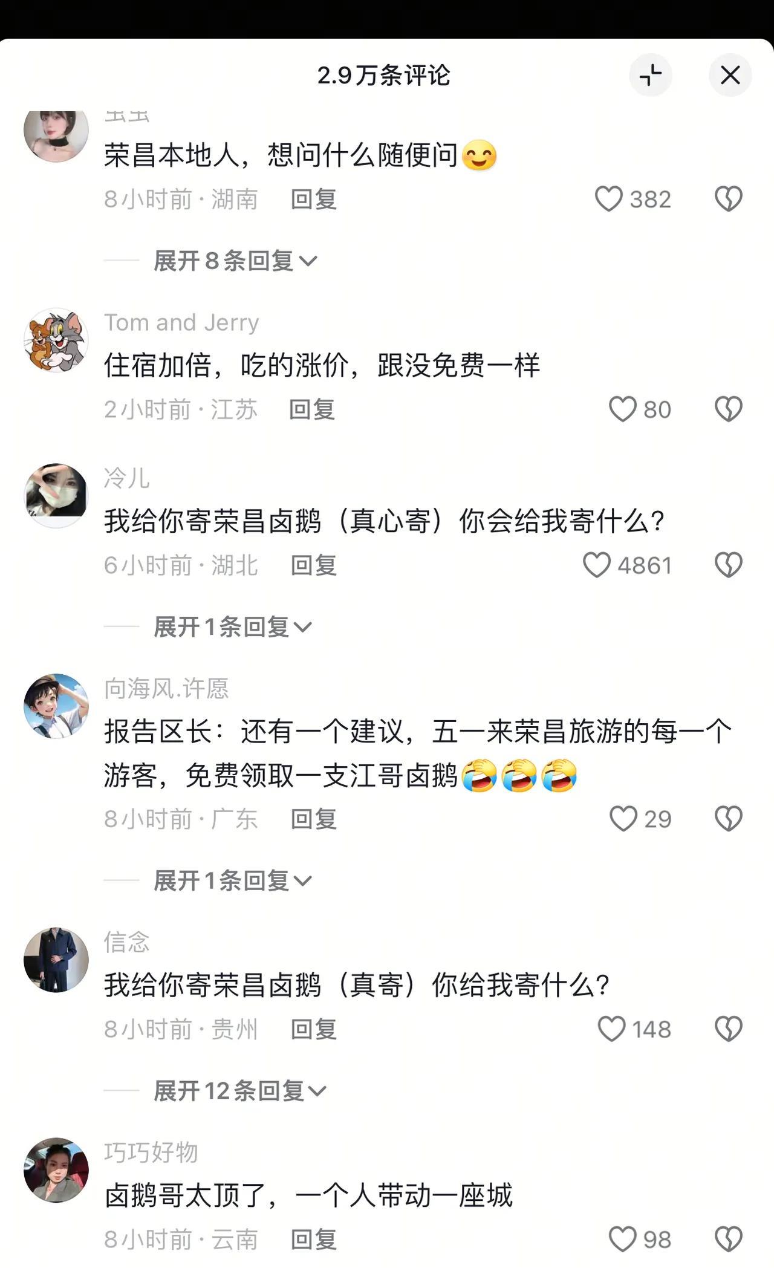This screenshot has width=774, height=1268.
Task: Dislike 冷儿's comment
Action: (728, 565)
